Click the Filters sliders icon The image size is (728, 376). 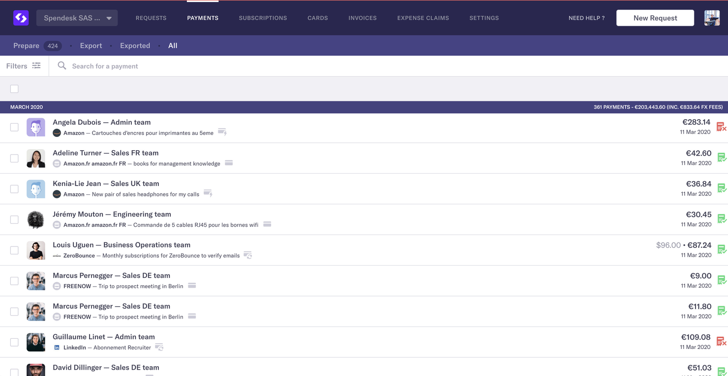coord(36,65)
